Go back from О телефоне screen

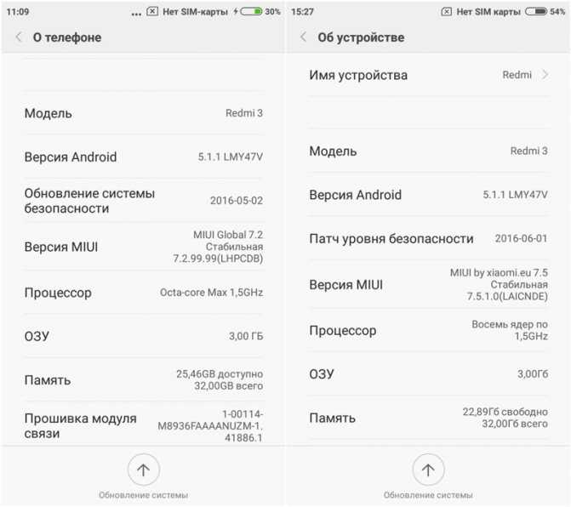(x=19, y=37)
